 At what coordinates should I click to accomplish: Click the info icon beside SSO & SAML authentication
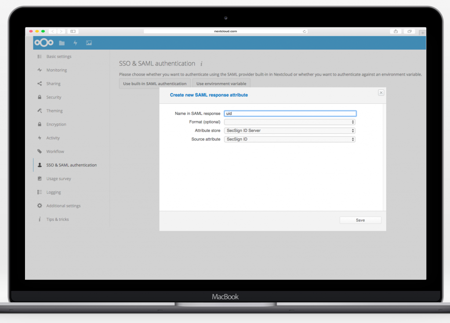(x=201, y=63)
